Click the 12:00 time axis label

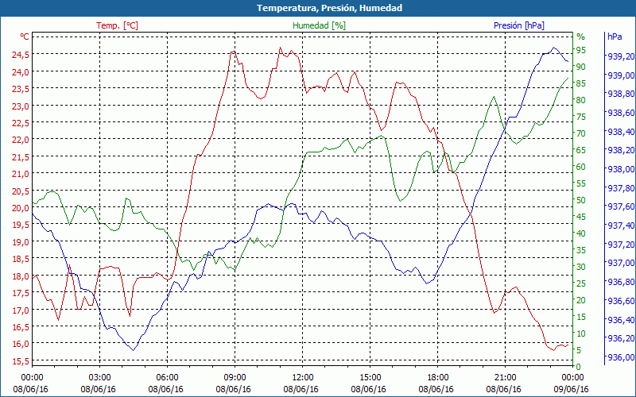303,378
